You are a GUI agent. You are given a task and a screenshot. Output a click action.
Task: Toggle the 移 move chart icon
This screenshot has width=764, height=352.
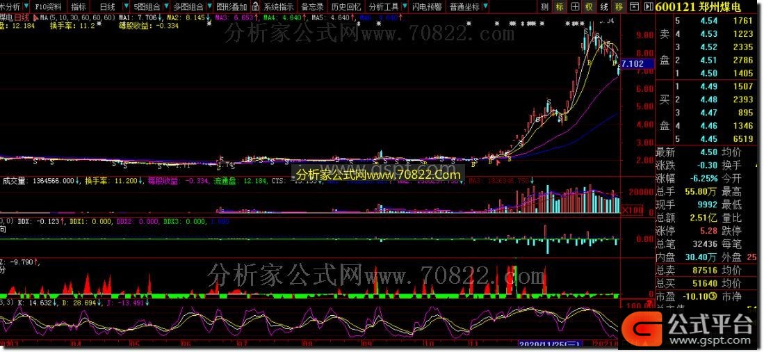(x=618, y=6)
